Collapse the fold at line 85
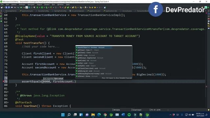 pos(8,102)
